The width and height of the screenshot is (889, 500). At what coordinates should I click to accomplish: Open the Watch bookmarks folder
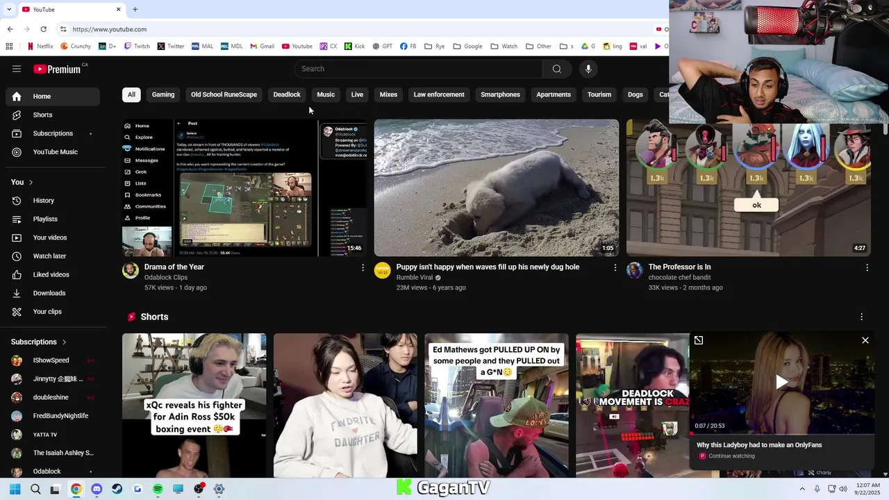[504, 47]
